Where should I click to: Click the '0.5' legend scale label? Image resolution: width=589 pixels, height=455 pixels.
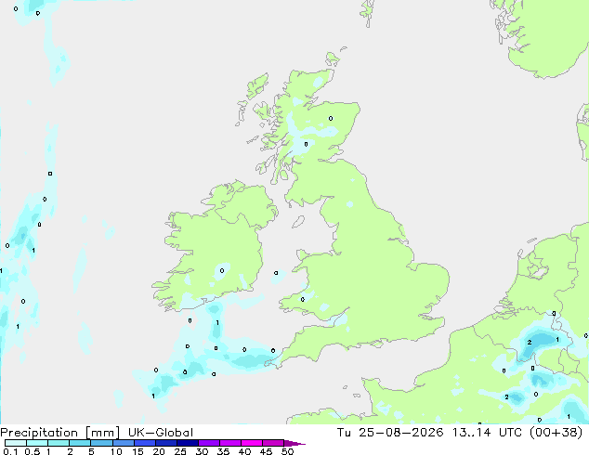(32, 451)
